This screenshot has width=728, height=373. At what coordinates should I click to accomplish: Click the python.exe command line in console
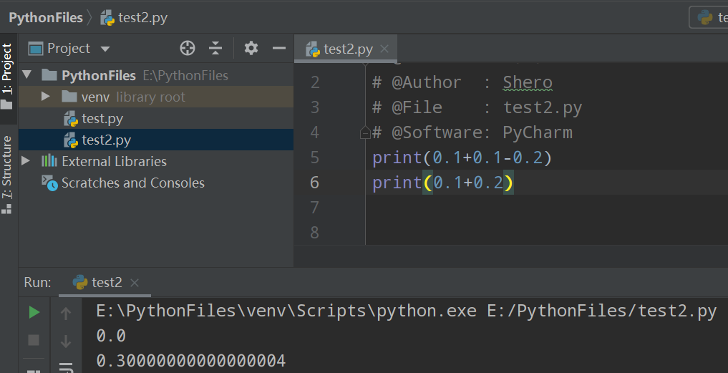[407, 310]
